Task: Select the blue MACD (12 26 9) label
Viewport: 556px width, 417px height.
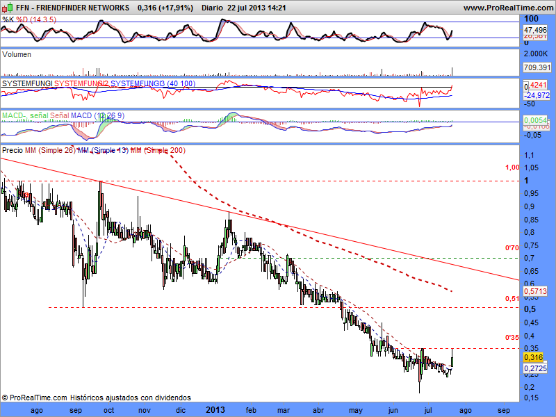Action: point(97,115)
